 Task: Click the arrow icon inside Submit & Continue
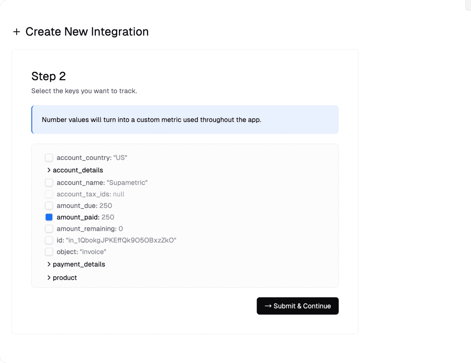coord(268,306)
